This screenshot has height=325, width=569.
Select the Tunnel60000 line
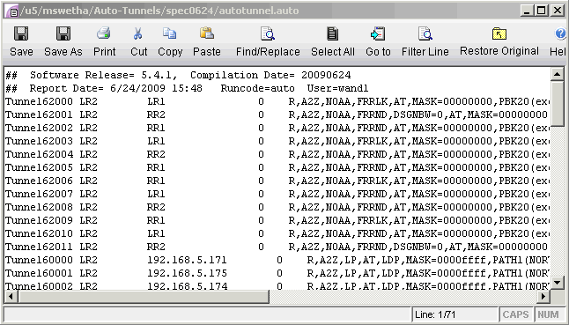pos(277,260)
